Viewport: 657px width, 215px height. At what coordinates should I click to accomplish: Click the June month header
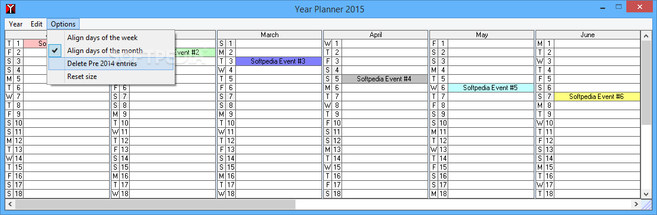pyautogui.click(x=588, y=35)
